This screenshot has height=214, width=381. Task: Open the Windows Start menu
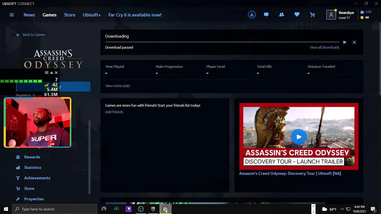point(6,209)
